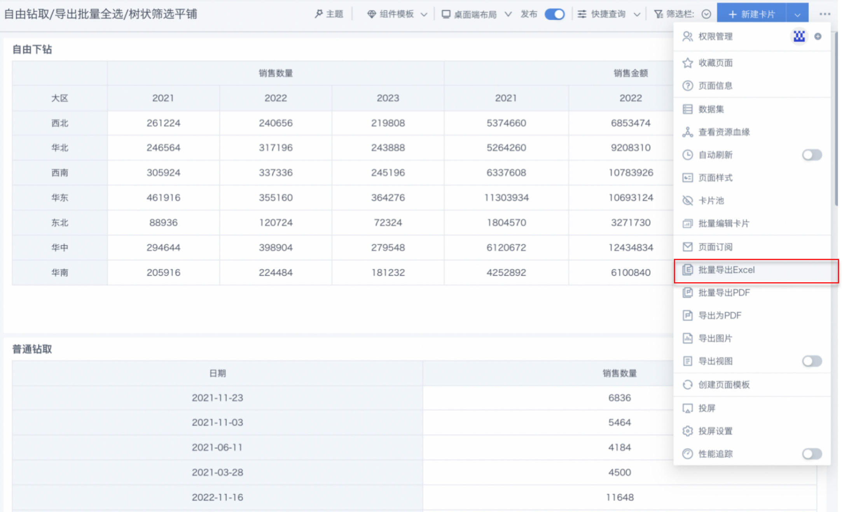This screenshot has height=512, width=842.
Task: Select 导出为PDF menu item
Action: 752,315
